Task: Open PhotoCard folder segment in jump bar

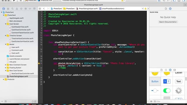Action: click(x=69, y=8)
